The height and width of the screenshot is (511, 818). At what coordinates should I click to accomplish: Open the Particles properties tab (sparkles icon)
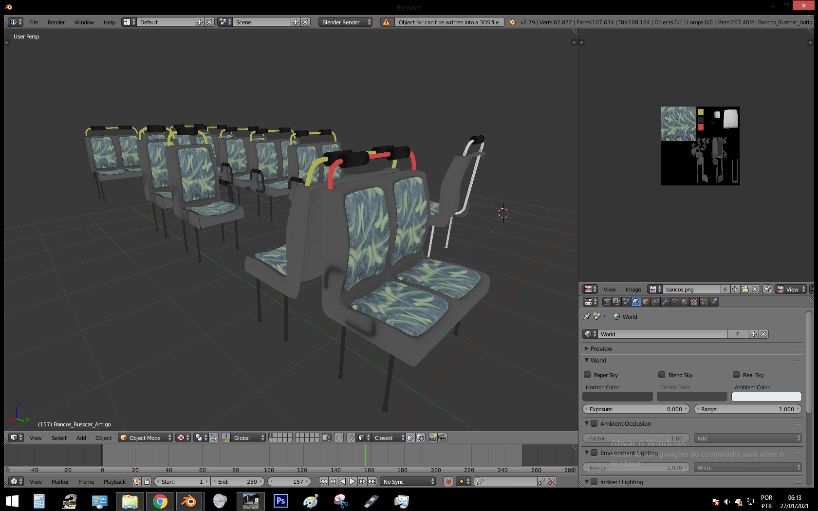coord(704,302)
